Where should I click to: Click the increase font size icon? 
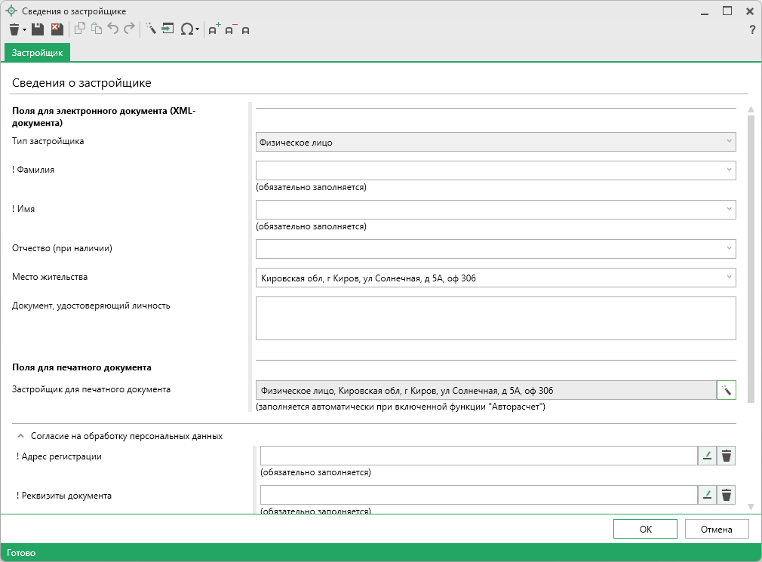point(214,29)
